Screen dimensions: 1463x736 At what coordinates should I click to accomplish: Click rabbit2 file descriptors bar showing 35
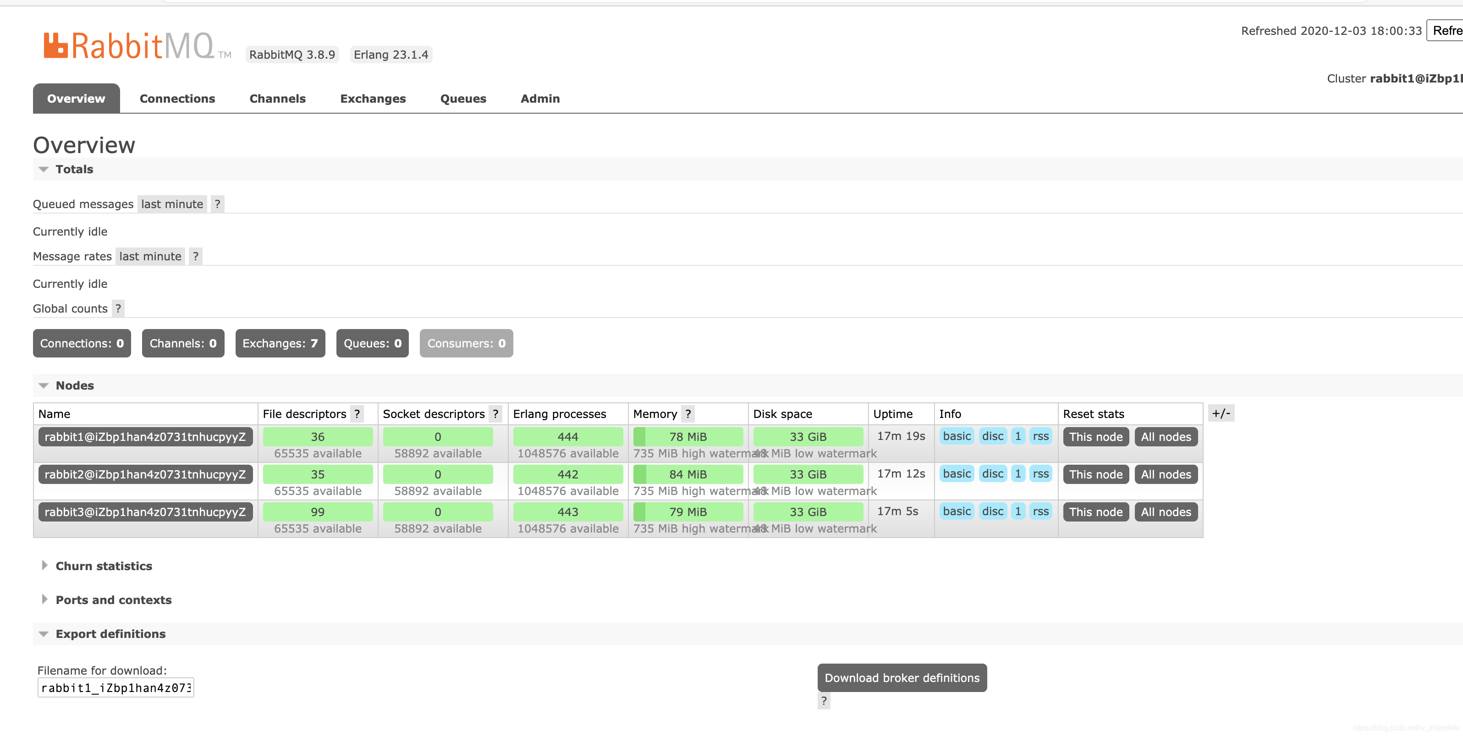tap(318, 474)
